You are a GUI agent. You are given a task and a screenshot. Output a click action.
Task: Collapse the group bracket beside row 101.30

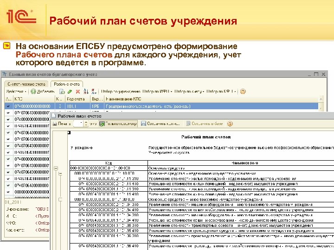[60, 200]
